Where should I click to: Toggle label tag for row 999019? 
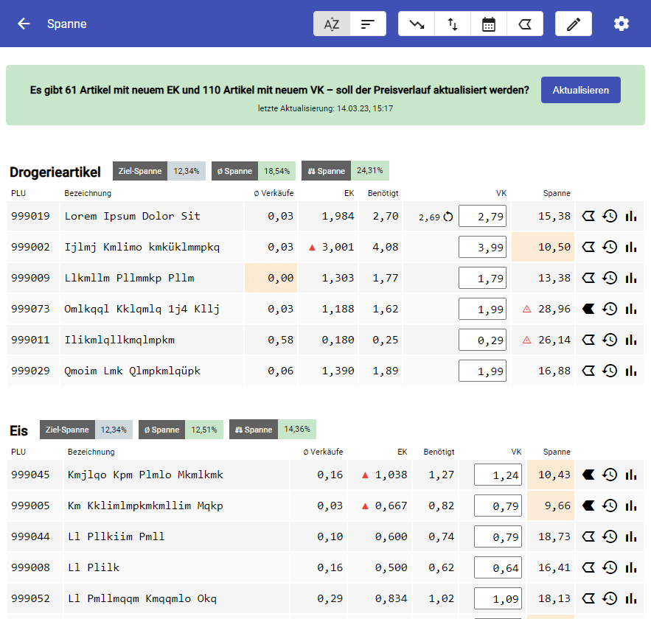[x=588, y=216]
